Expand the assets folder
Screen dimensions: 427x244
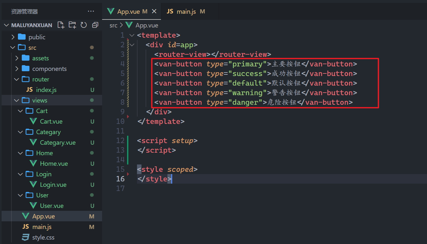17,58
